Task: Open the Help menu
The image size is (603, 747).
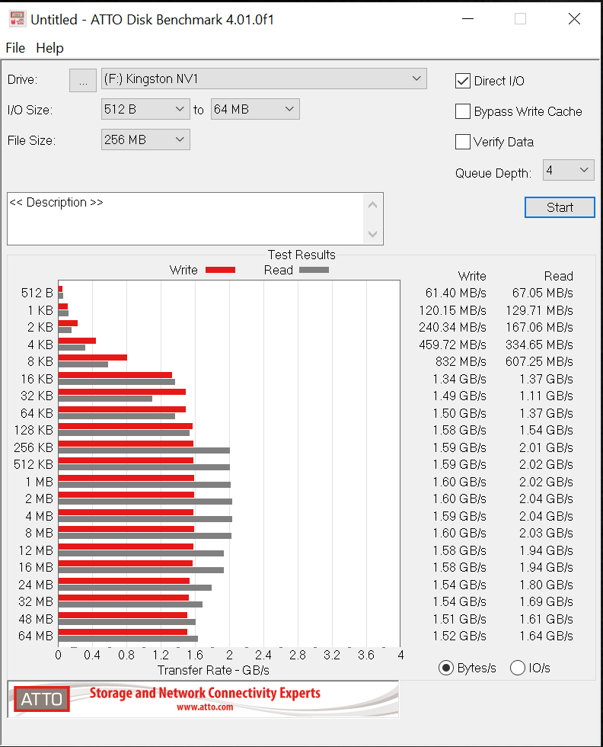Action: (49, 48)
